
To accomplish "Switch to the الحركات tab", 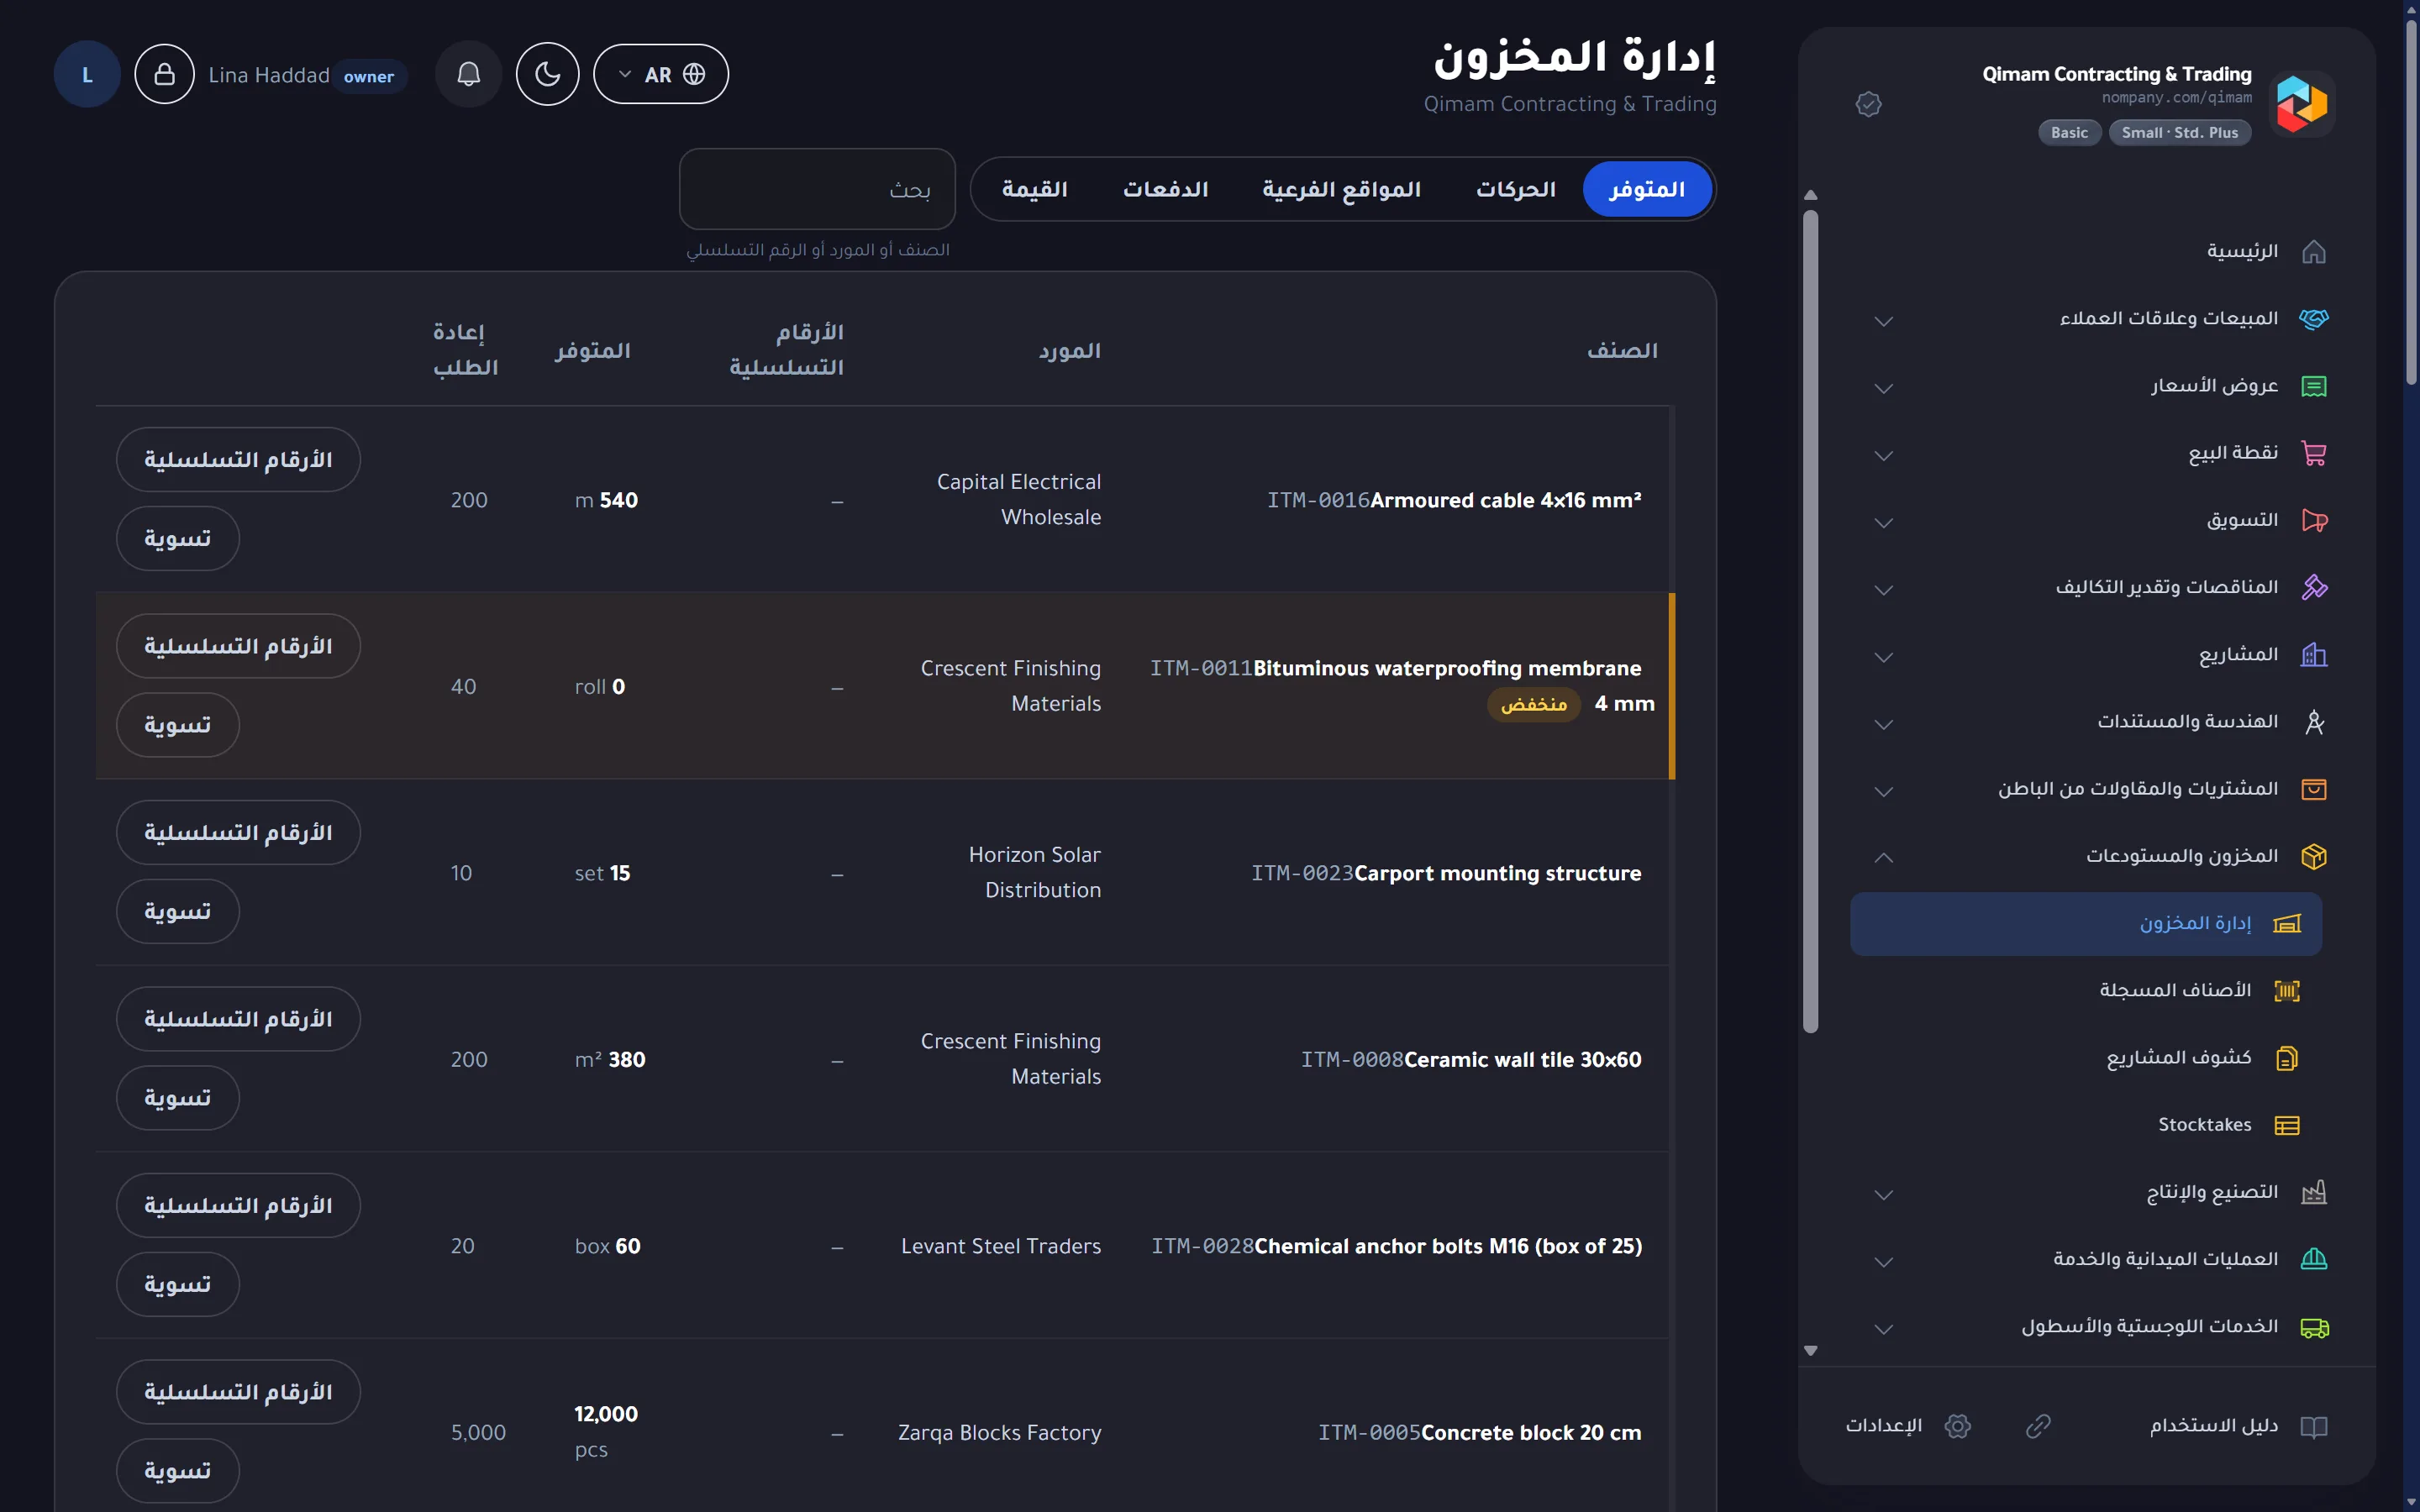I will tap(1515, 189).
